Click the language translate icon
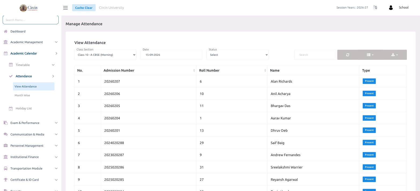 click(375, 8)
